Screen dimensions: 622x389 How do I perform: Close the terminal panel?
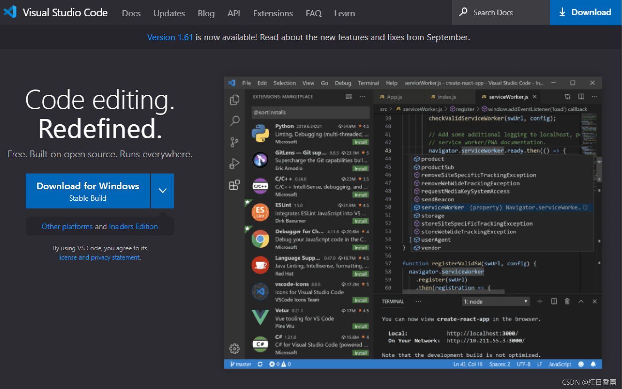[x=595, y=301]
